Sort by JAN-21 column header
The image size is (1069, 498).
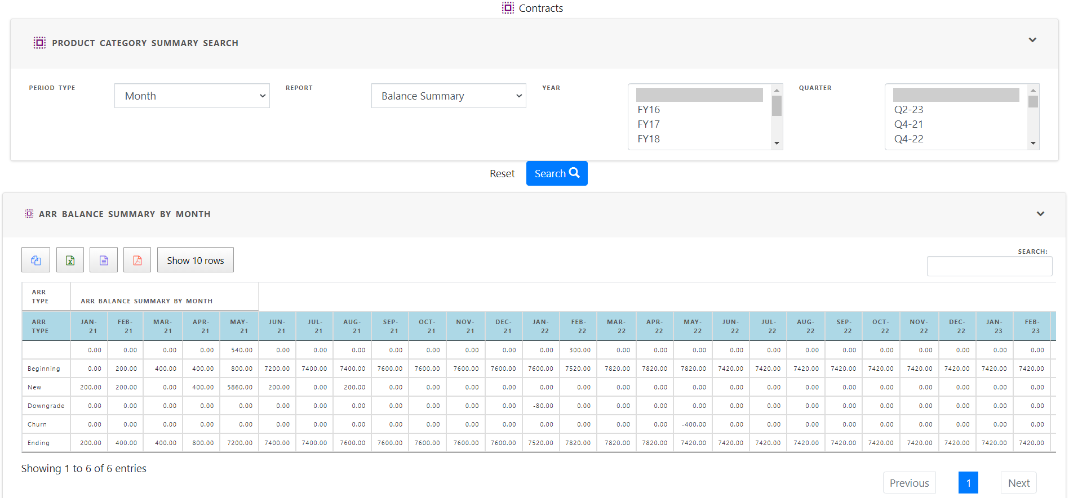click(88, 326)
